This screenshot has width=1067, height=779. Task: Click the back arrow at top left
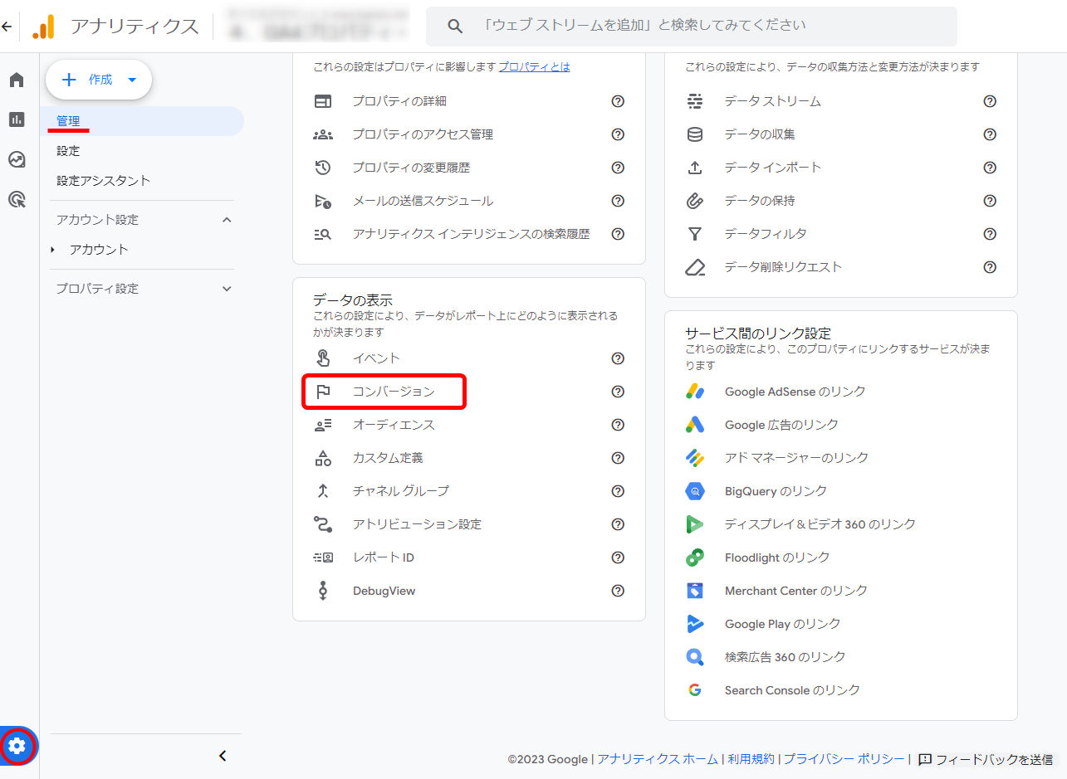7,27
